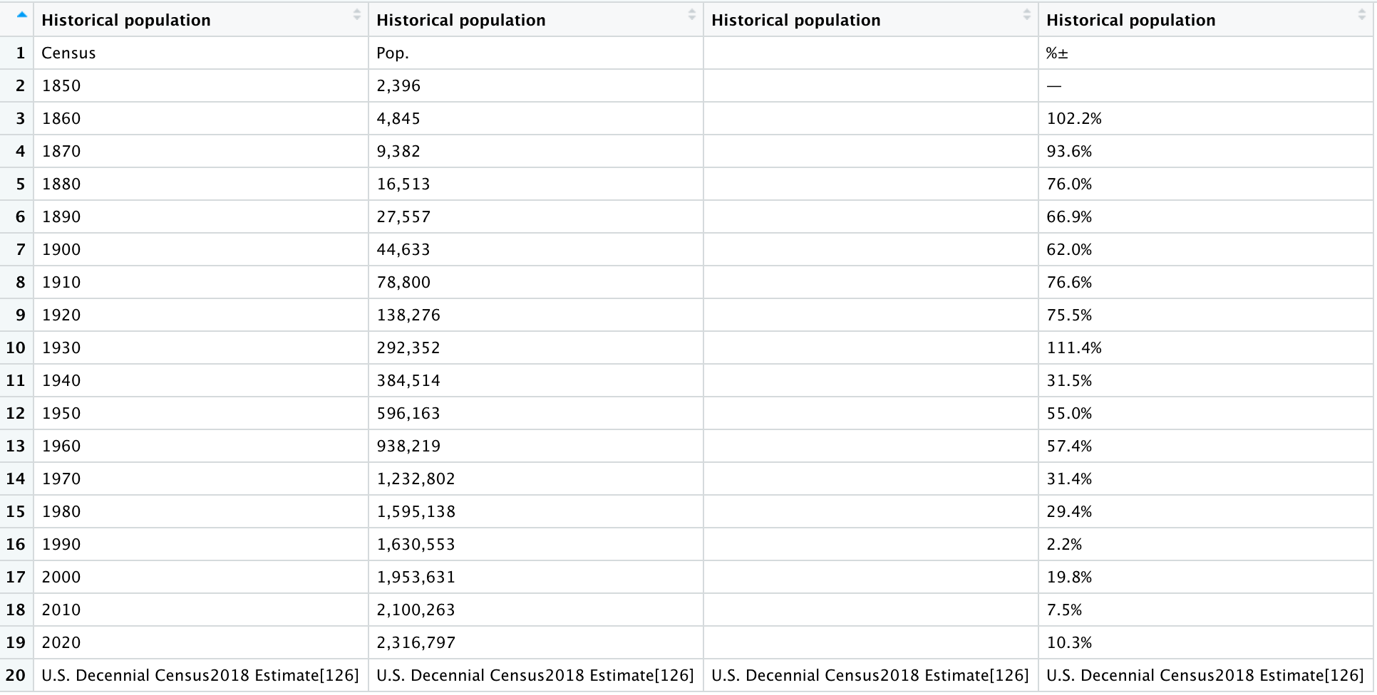Click the blue sort arrow above row numbers
This screenshot has height=695, width=1377.
22,14
